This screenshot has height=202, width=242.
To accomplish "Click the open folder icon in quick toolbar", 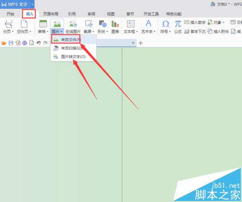I will (x=4, y=43).
